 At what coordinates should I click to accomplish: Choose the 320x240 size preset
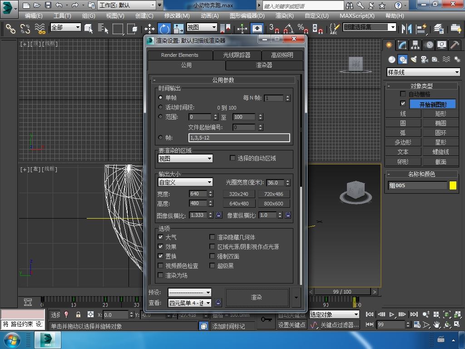click(239, 194)
